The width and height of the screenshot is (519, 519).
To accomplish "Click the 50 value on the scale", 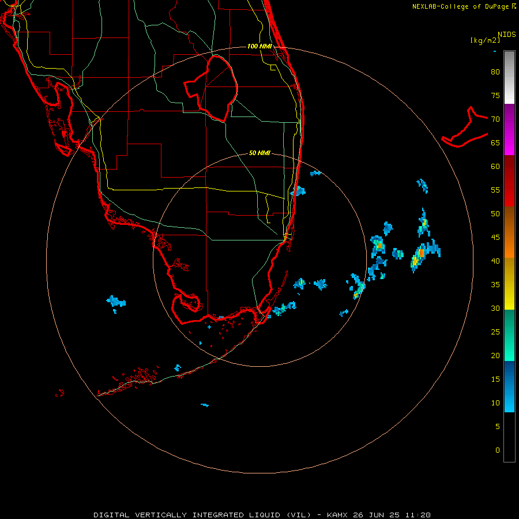I will tap(495, 213).
